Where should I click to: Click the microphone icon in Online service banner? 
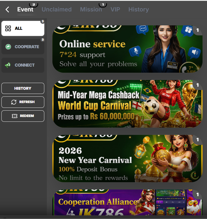(135, 51)
